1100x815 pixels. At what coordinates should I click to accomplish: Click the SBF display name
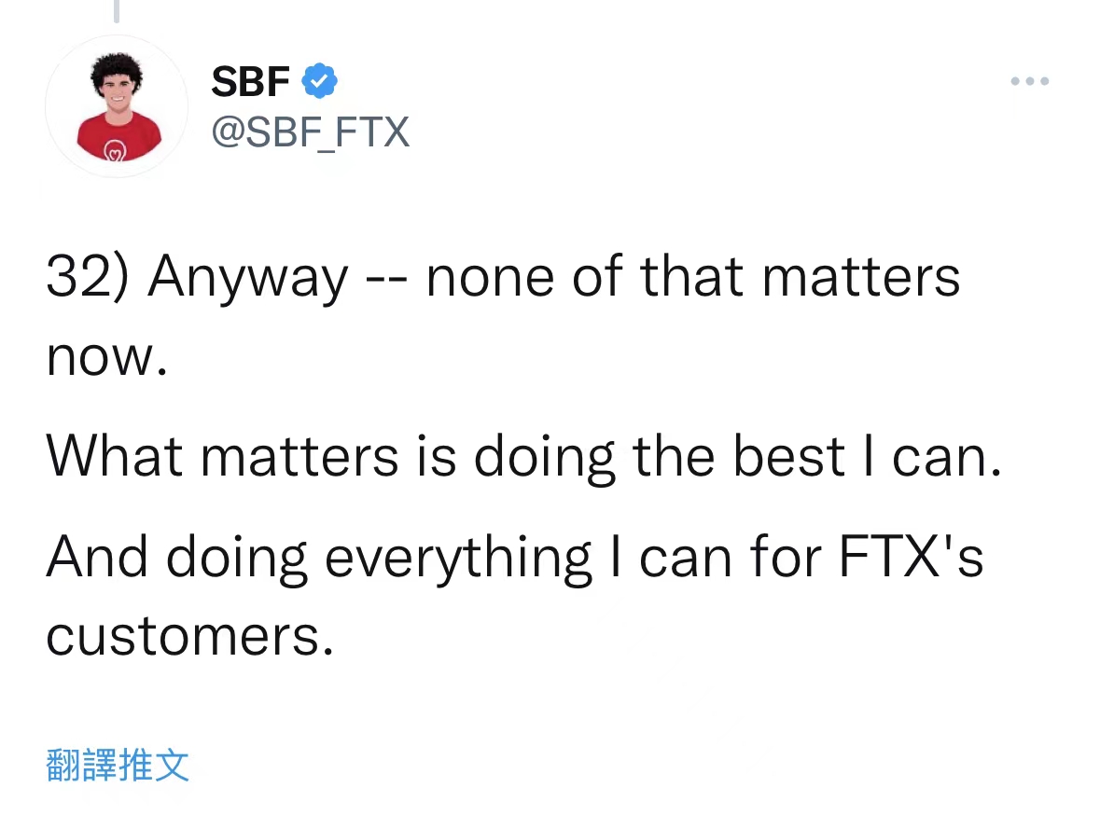click(x=250, y=82)
